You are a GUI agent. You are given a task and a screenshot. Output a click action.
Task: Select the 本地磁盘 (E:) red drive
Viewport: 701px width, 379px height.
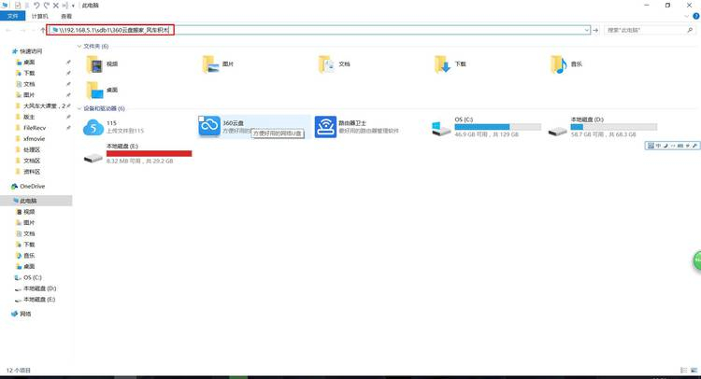[93, 158]
